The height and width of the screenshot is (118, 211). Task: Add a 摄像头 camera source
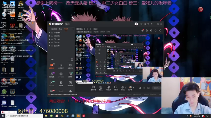(101, 88)
